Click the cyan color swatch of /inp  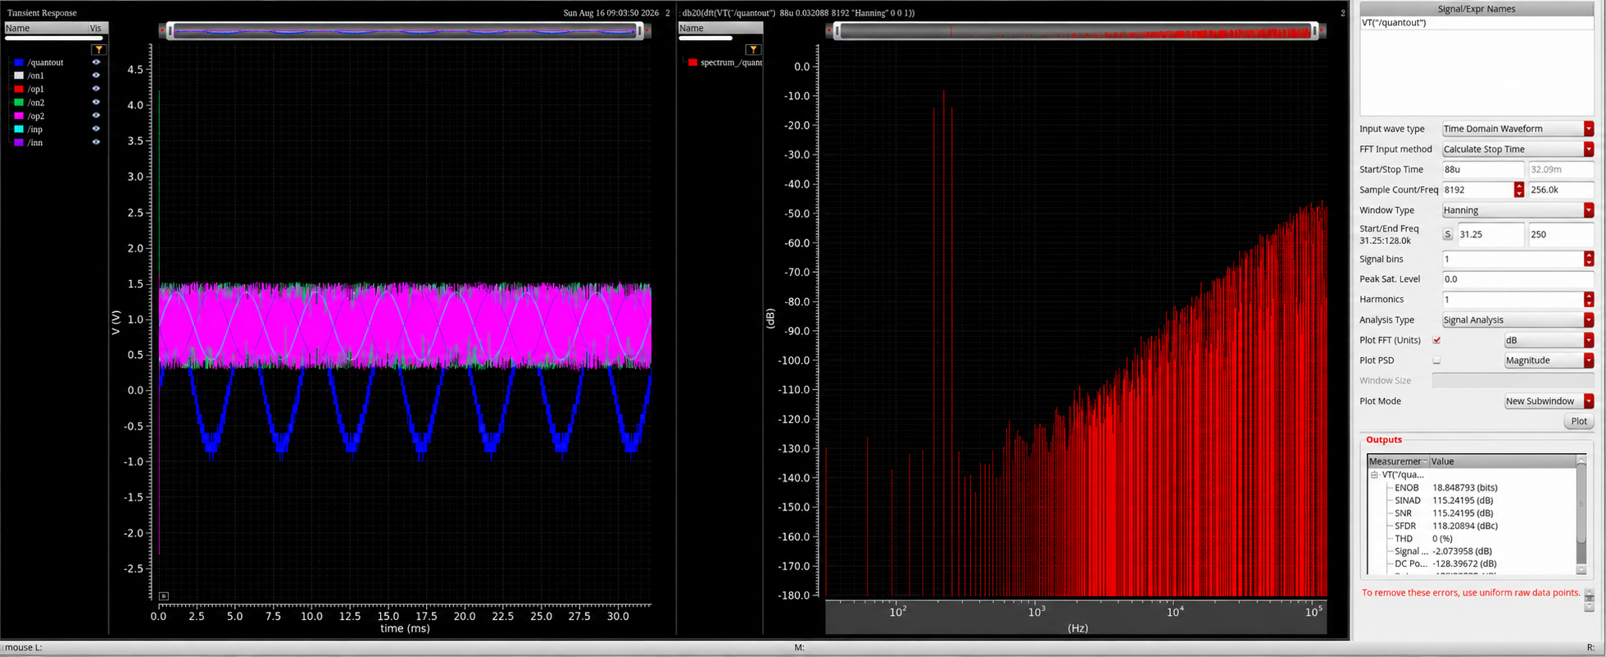pyautogui.click(x=19, y=129)
